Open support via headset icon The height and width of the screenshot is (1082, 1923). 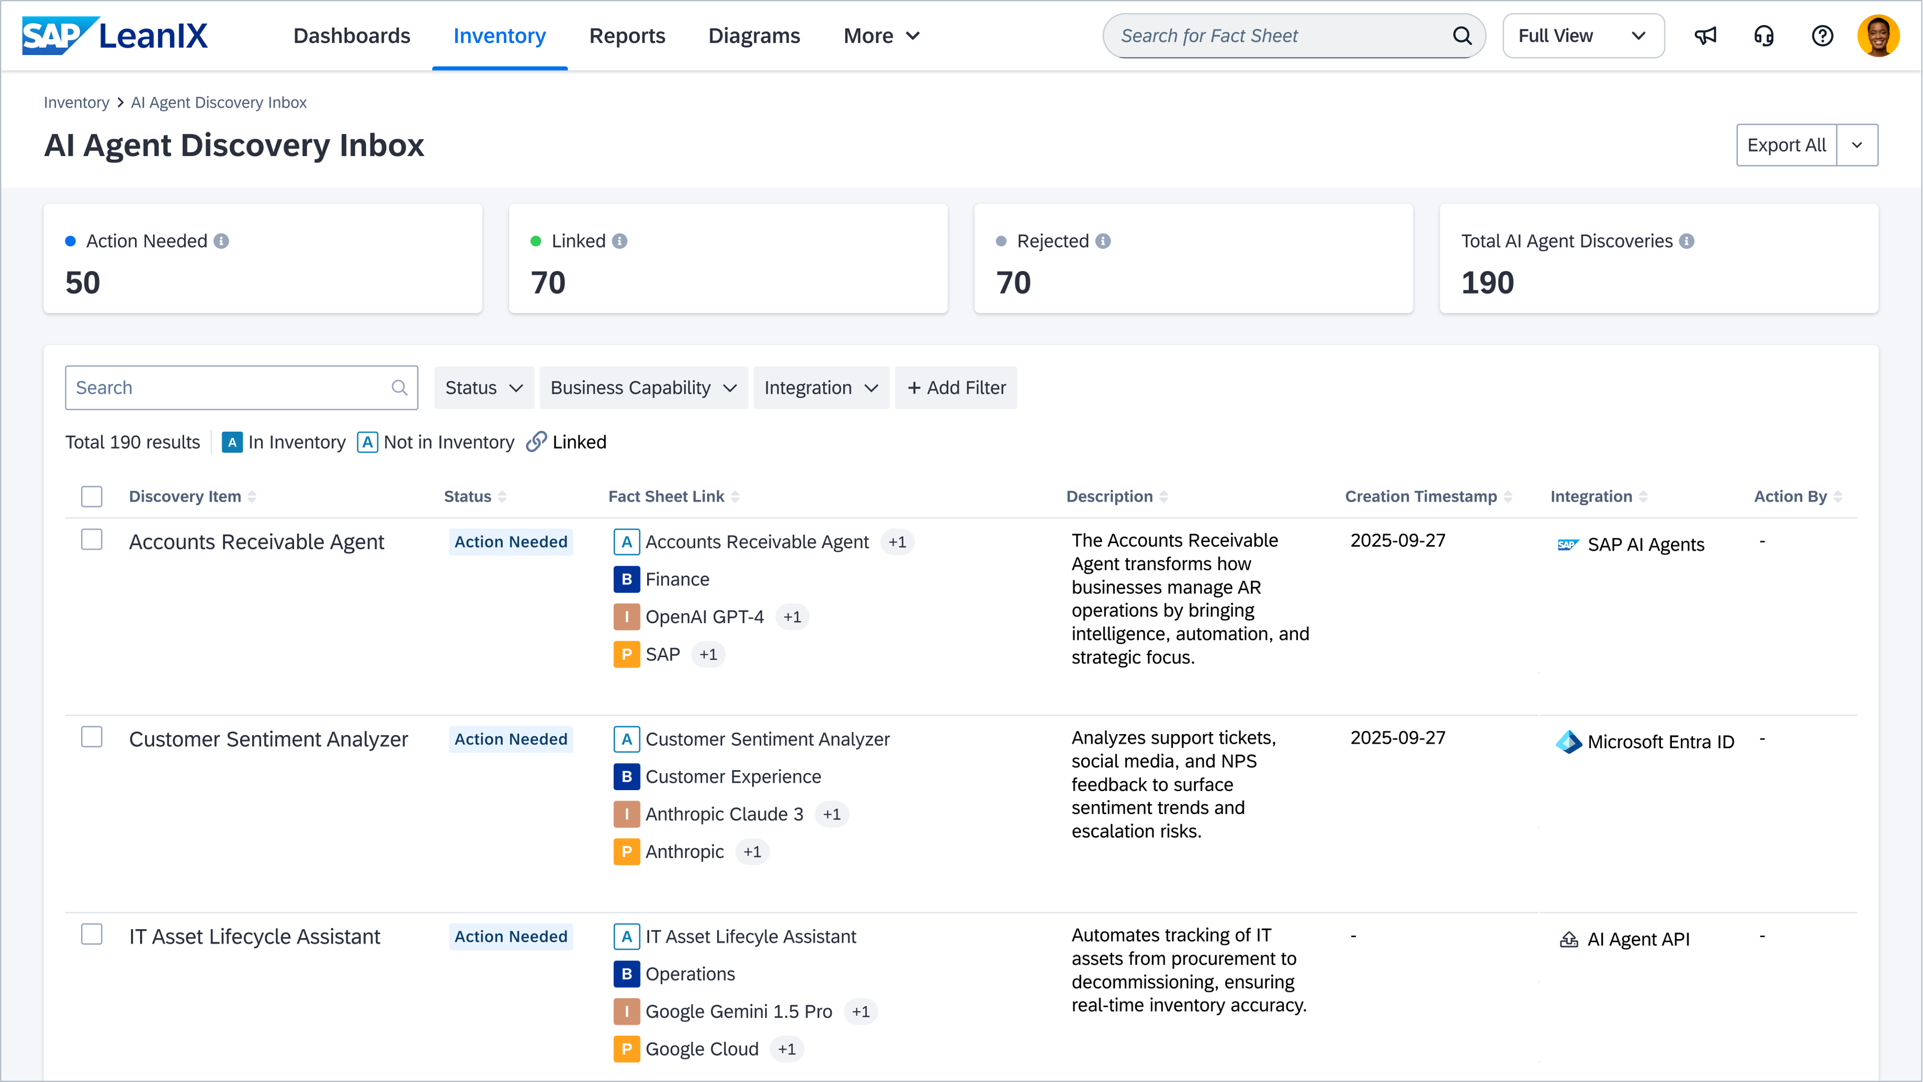click(1764, 36)
